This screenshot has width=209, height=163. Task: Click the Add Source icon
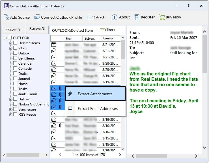click(x=6, y=17)
